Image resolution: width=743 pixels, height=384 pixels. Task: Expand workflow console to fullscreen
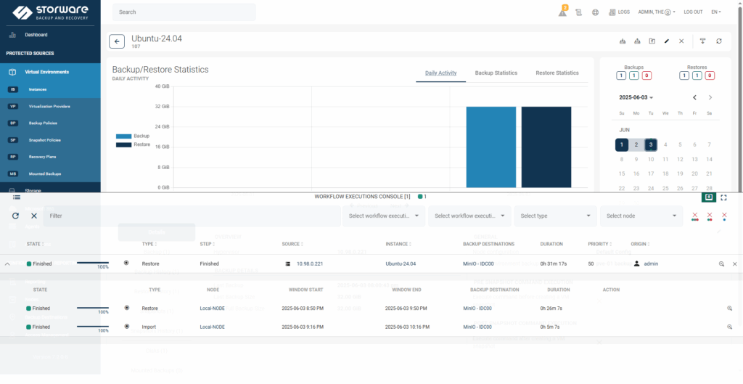click(x=723, y=197)
